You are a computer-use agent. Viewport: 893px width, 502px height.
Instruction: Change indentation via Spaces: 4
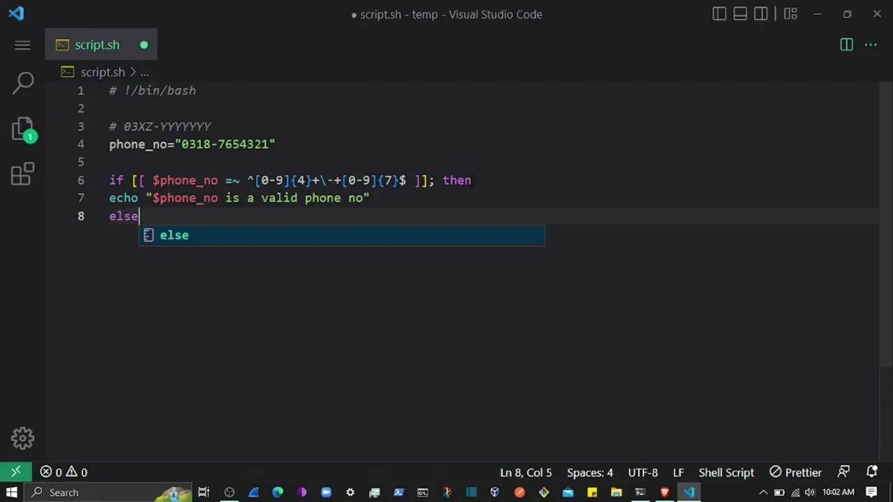click(x=590, y=472)
